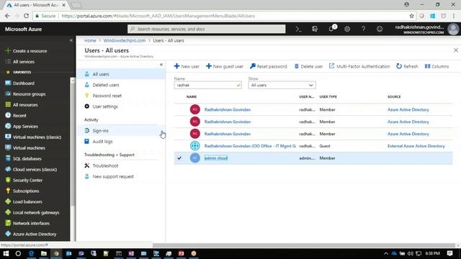
Task: Click the search resources box
Action: tap(207, 29)
